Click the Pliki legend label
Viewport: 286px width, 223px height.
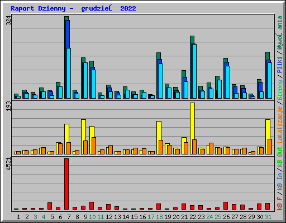[x=280, y=65]
